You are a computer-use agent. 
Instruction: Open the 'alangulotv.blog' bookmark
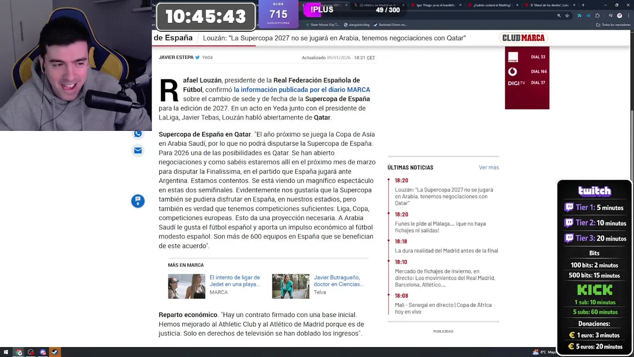coord(357,24)
